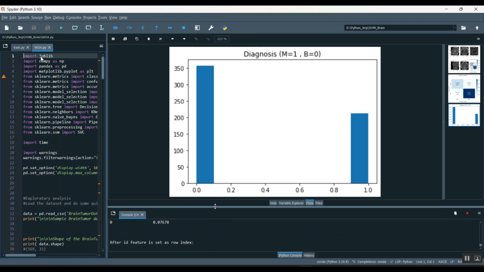
Task: Open the PYTHONPATH manager icon
Action: pos(225,28)
